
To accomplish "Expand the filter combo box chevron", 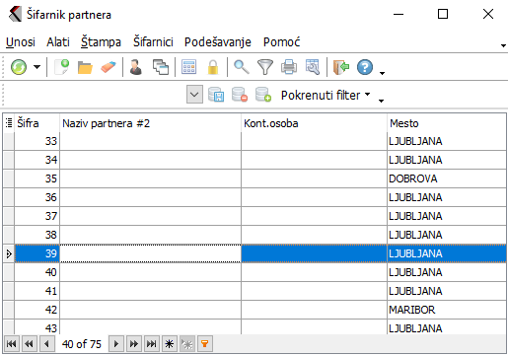I will tap(194, 95).
